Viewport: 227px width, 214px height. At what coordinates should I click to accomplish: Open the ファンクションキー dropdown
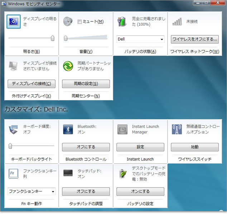(x=32, y=191)
